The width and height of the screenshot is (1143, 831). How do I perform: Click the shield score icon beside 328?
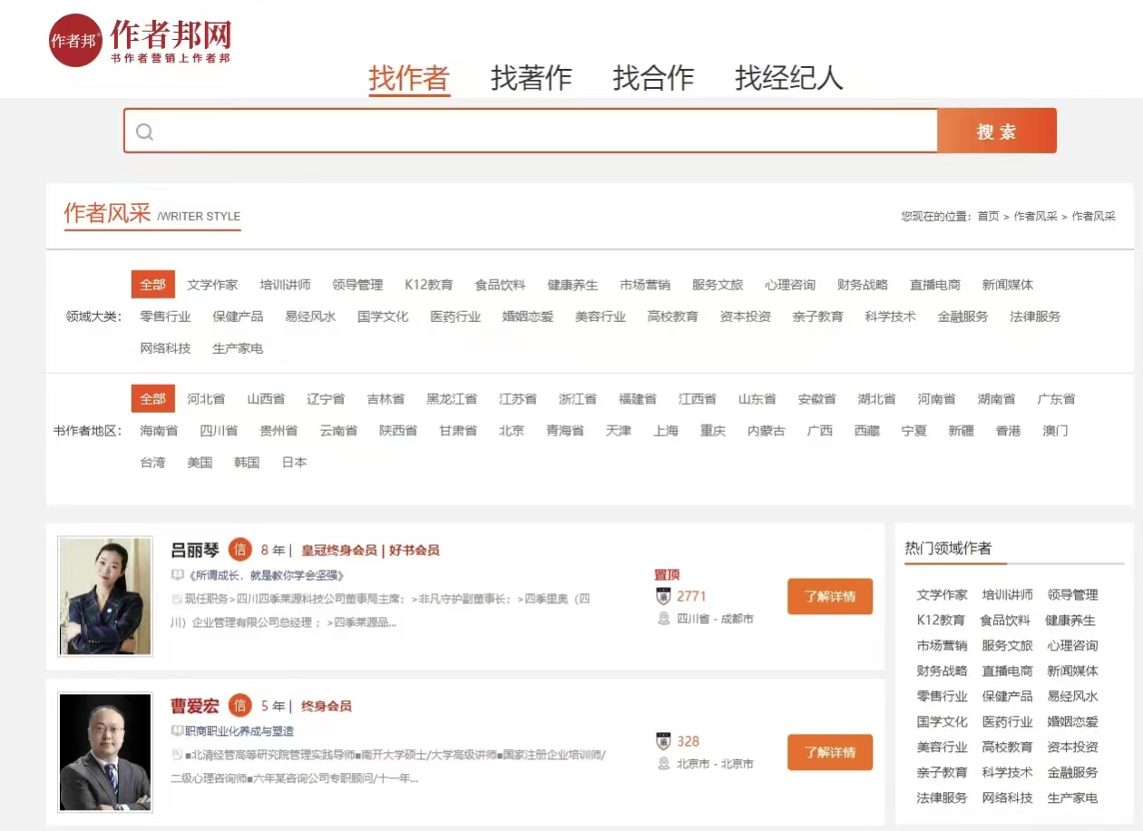pos(663,741)
